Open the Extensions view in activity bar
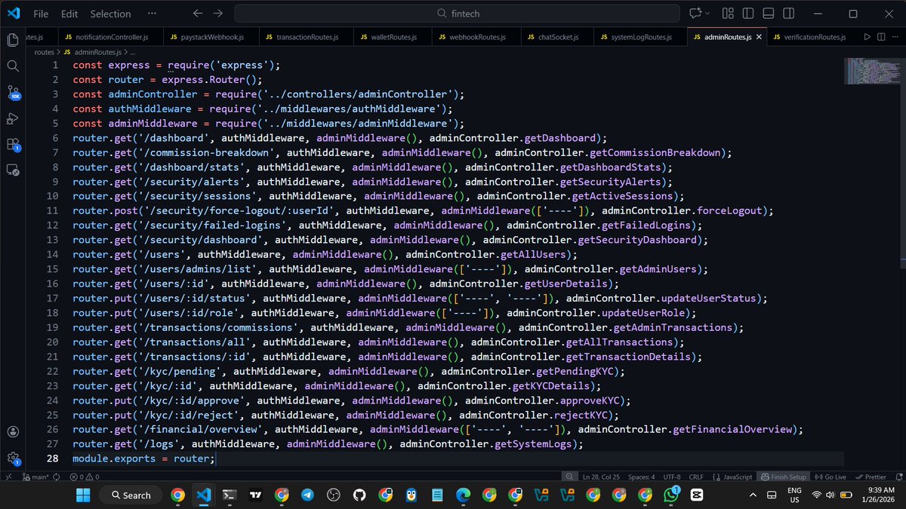Screen dimensions: 906x509 pos(13,144)
